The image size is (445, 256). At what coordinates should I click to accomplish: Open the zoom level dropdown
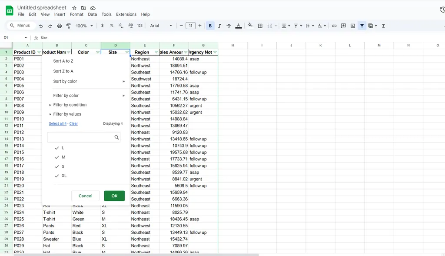84,26
